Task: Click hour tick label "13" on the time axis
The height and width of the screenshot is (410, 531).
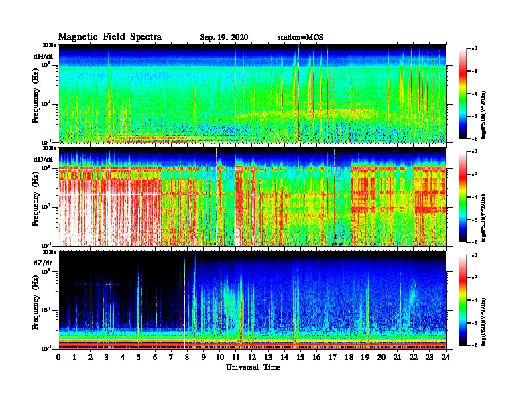Action: click(x=268, y=358)
